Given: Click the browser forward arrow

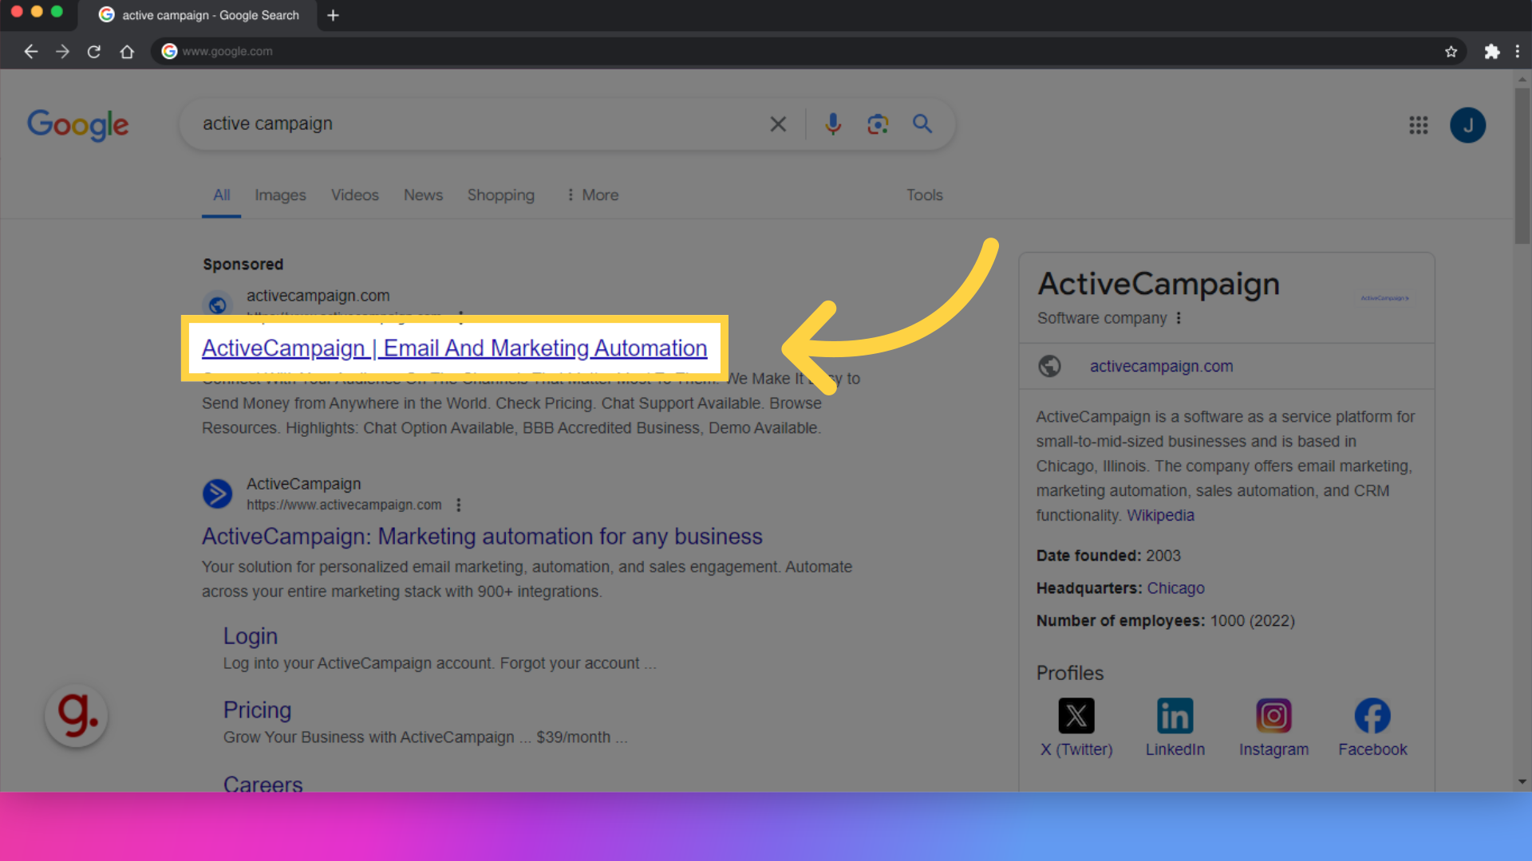Looking at the screenshot, I should click(63, 52).
